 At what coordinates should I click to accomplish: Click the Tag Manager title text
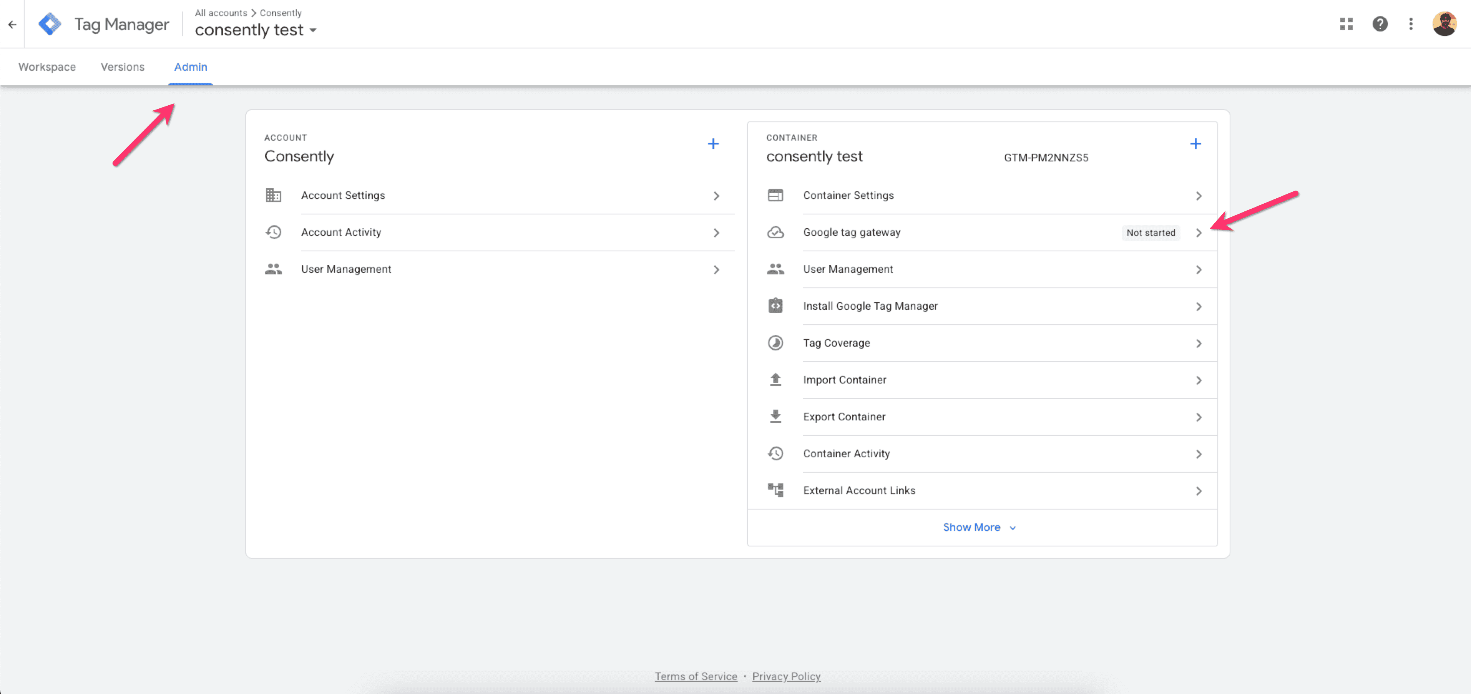(x=122, y=25)
